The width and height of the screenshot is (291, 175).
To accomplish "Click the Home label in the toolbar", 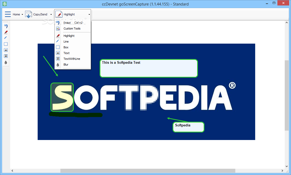I will point(16,14).
